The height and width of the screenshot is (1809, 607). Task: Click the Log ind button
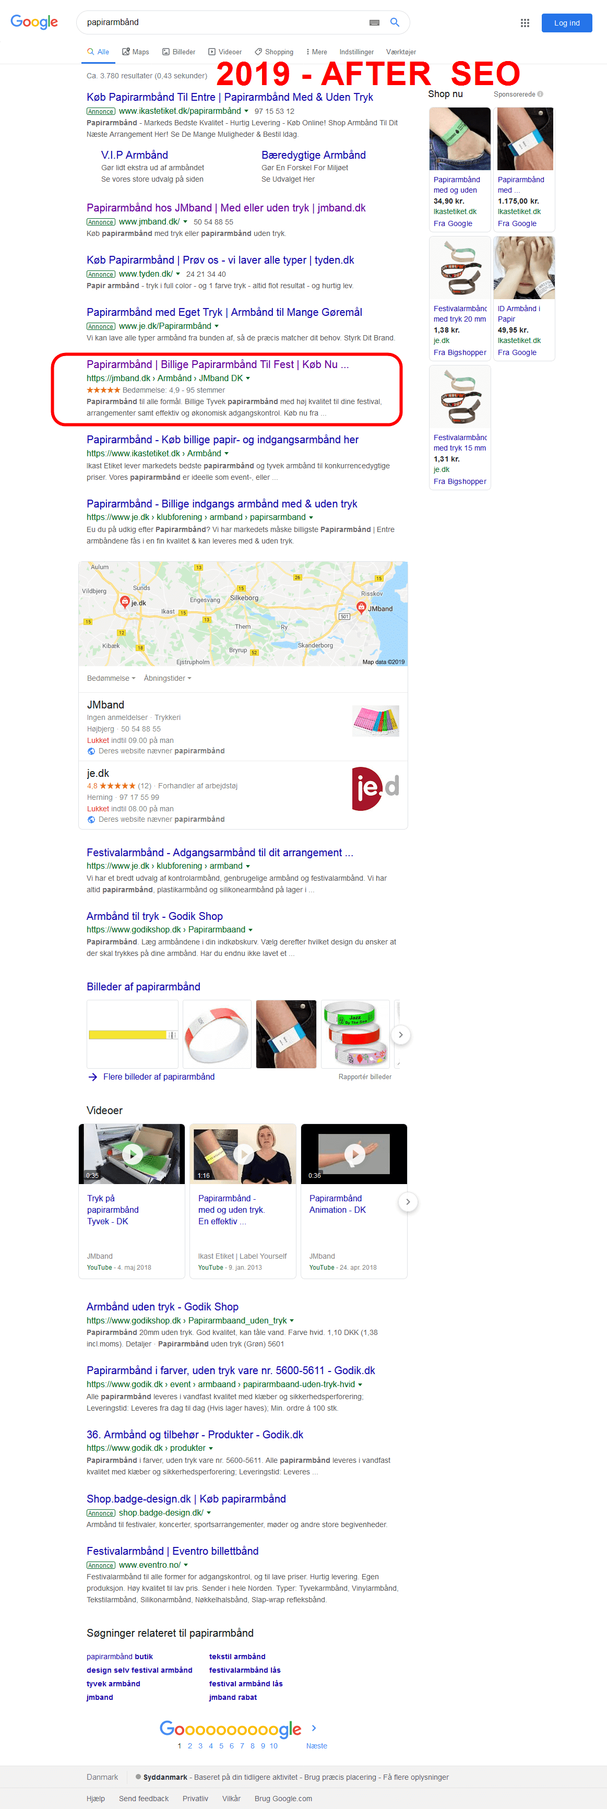[x=566, y=23]
